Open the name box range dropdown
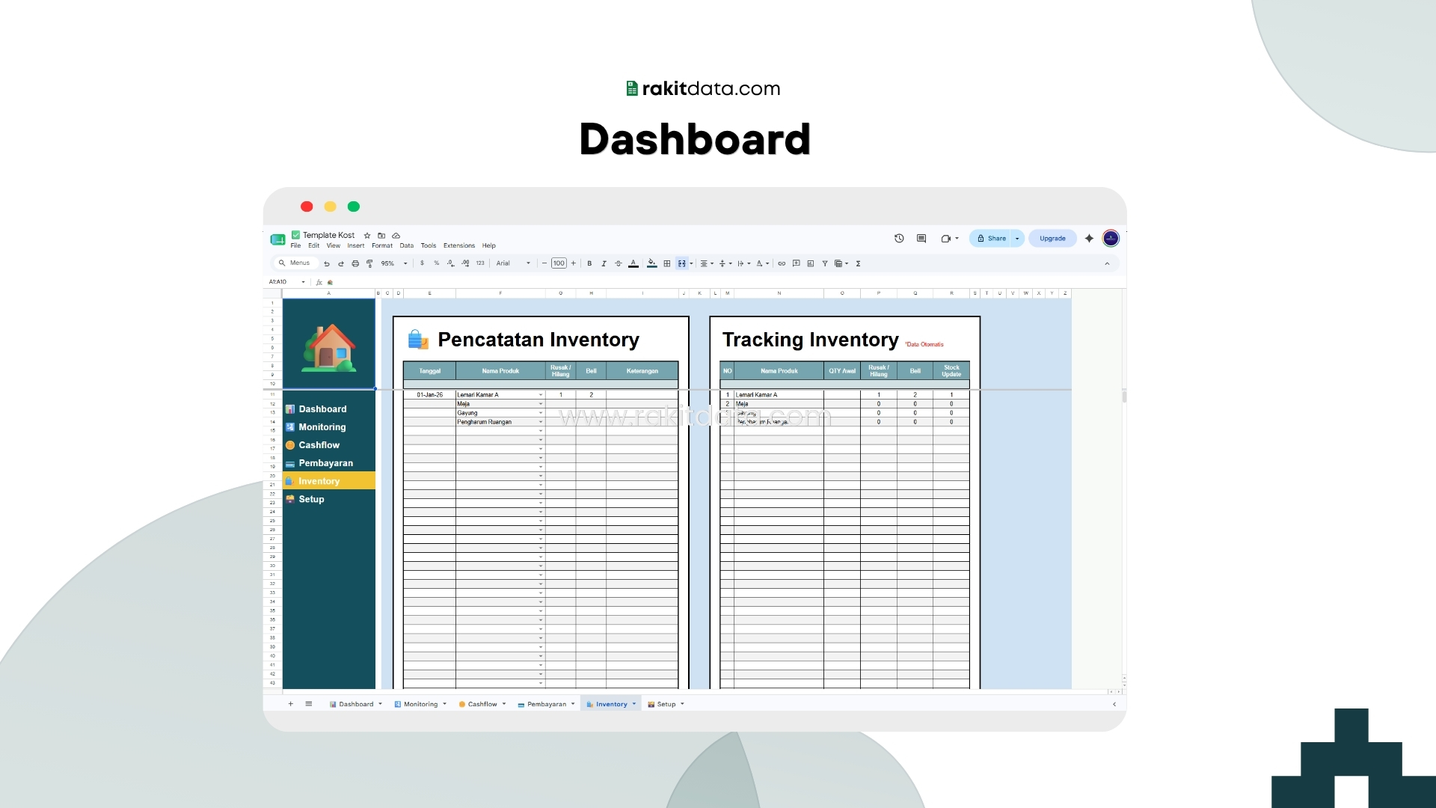1436x808 pixels. [x=303, y=282]
